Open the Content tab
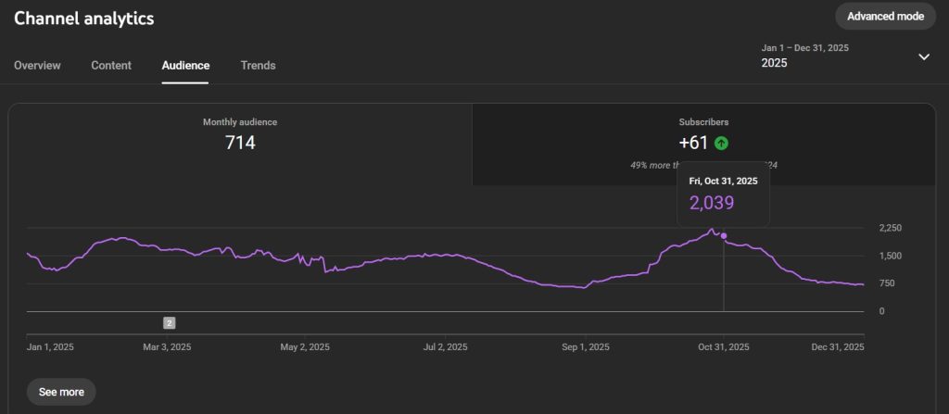 [111, 66]
